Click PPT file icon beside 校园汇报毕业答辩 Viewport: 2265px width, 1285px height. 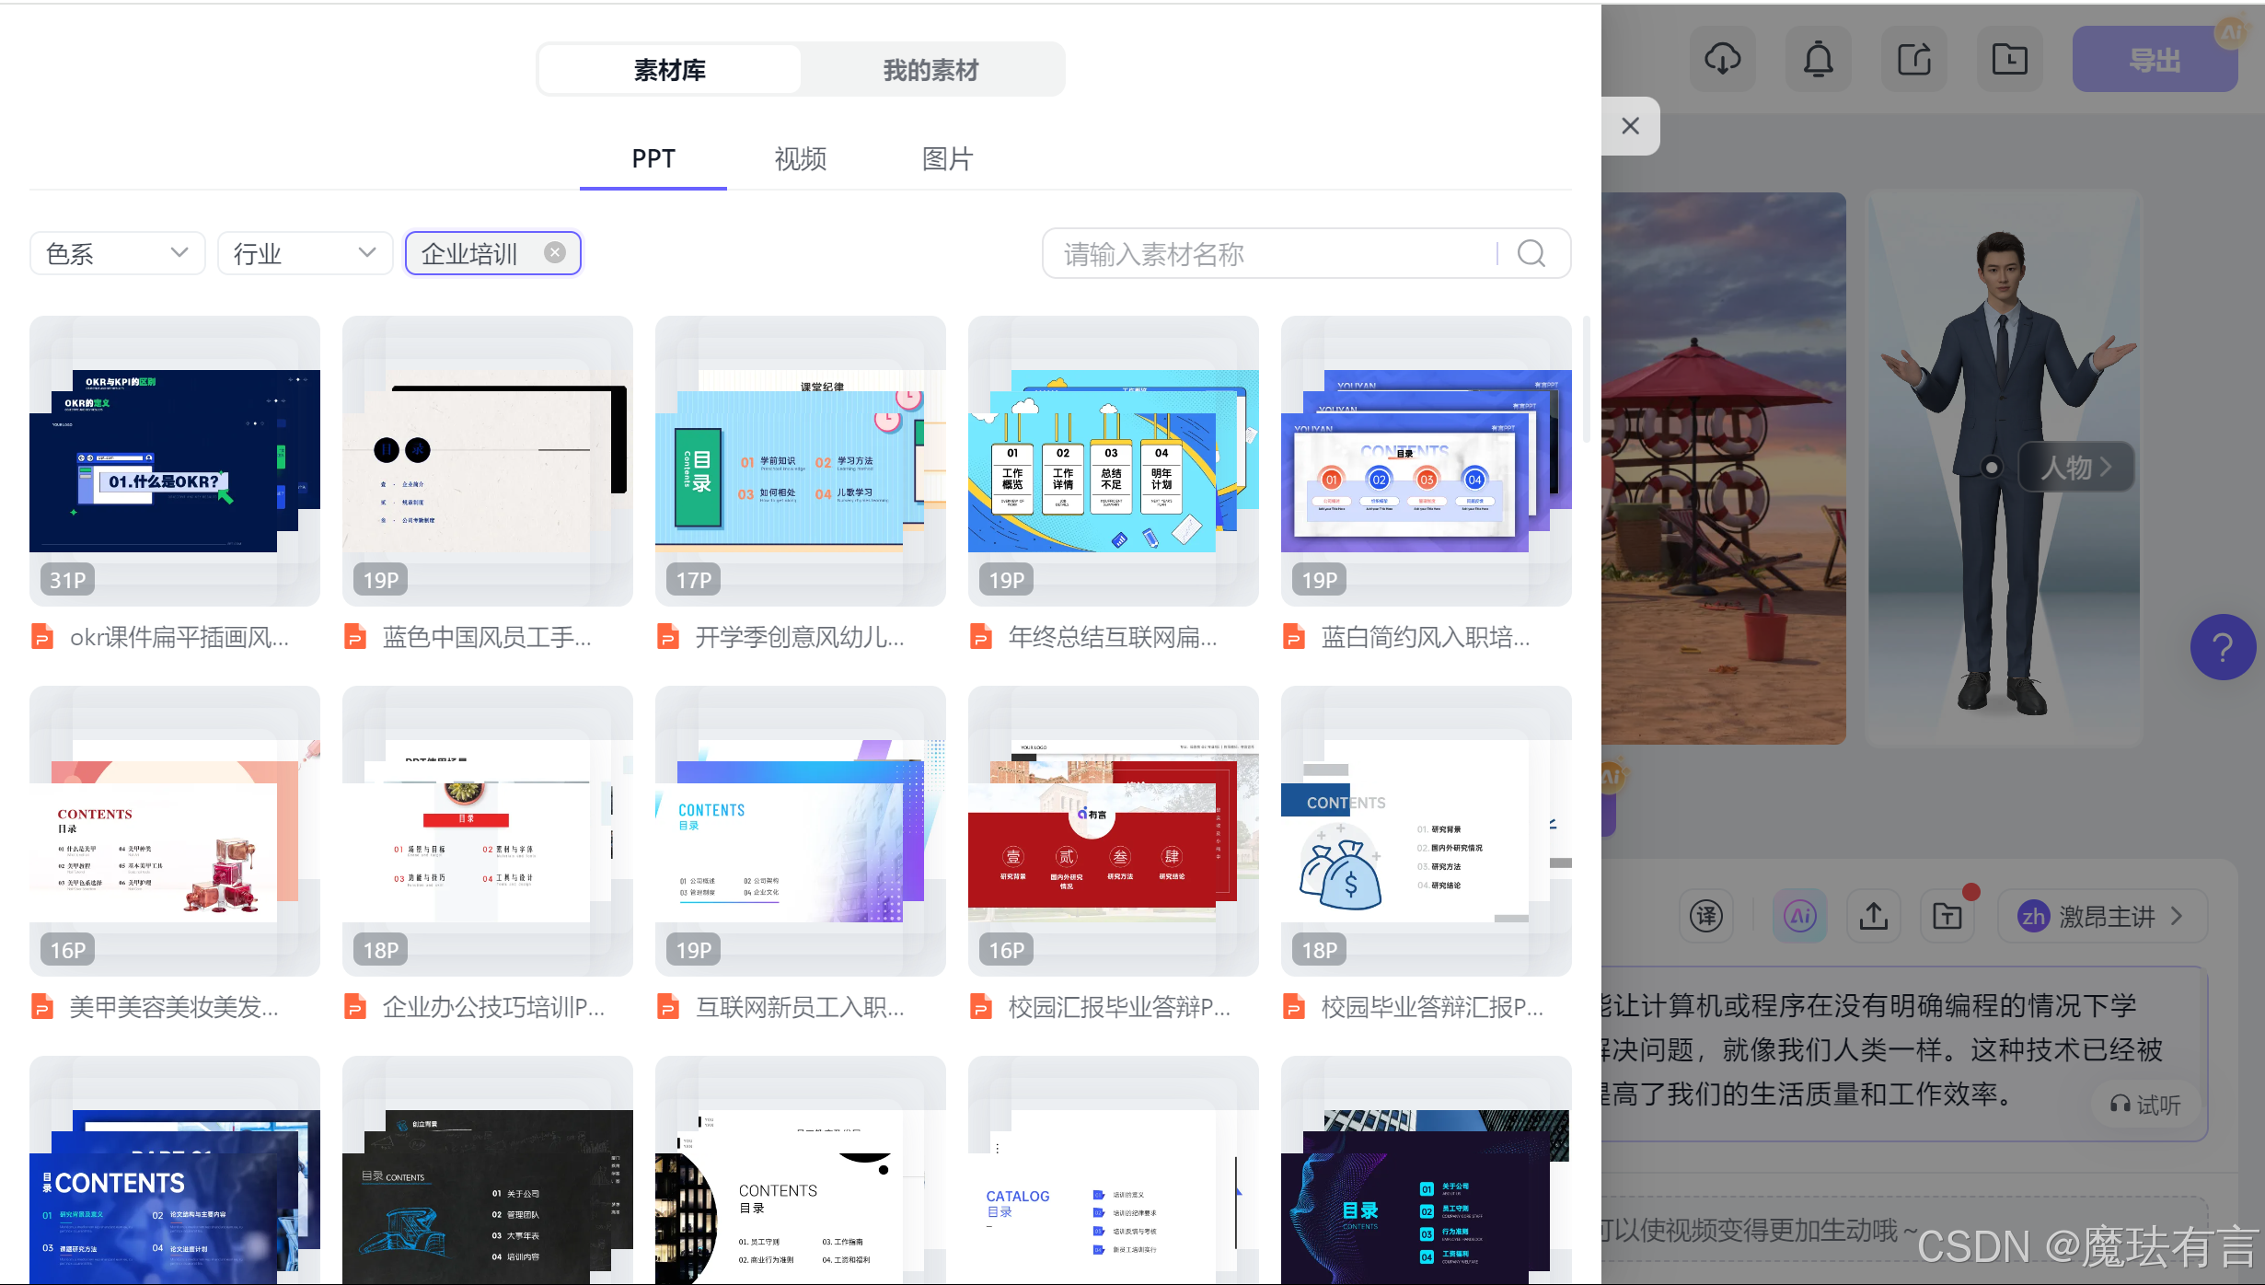click(x=981, y=1007)
